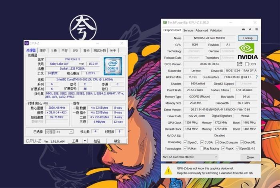
Task: Toggle the UEFI checkbox
Action: pyautogui.click(x=247, y=64)
